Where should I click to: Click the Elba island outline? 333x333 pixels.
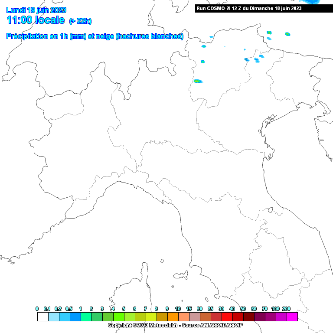181,275
